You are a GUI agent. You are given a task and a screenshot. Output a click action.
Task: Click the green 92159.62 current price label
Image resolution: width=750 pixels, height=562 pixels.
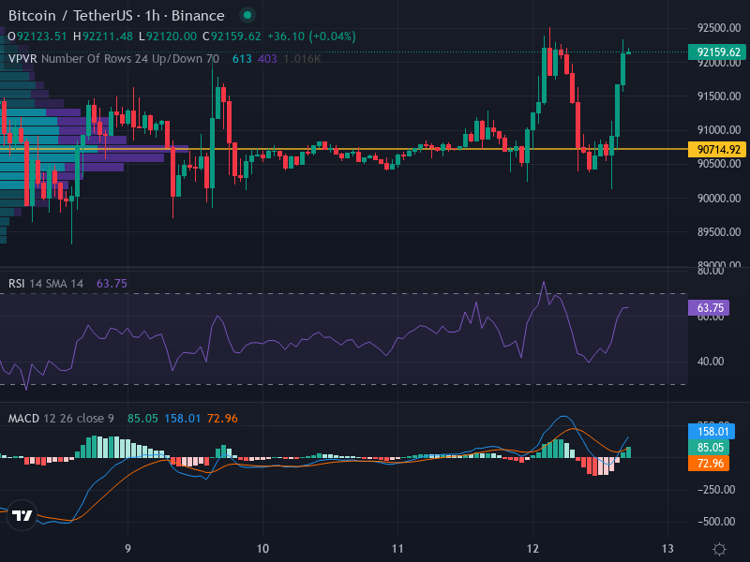[718, 52]
